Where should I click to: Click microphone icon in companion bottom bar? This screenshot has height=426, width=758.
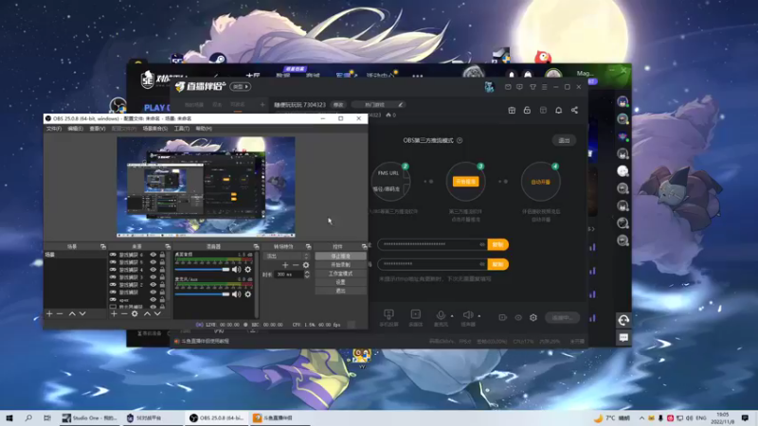(x=441, y=315)
